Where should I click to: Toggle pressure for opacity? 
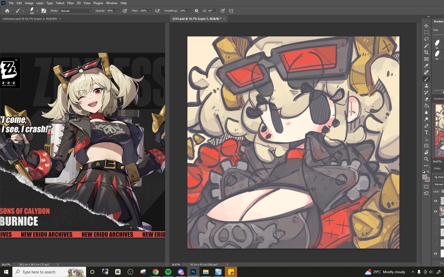coord(125,11)
